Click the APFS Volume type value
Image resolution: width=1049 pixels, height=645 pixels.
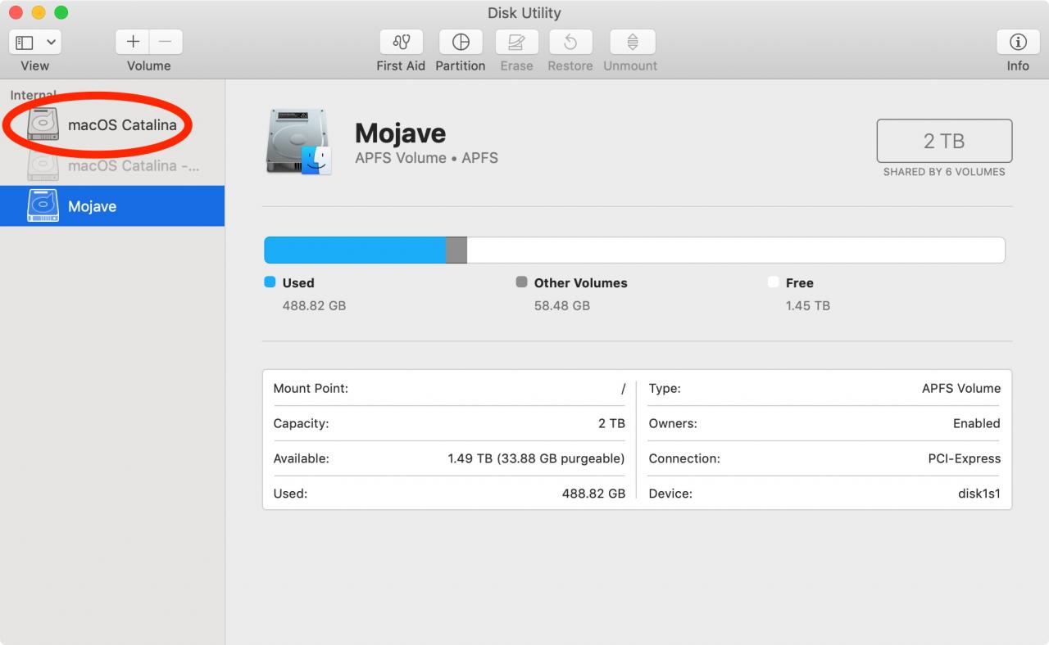coord(961,388)
